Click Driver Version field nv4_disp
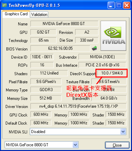Screen dimensions: 132x151 click(x=79, y=106)
